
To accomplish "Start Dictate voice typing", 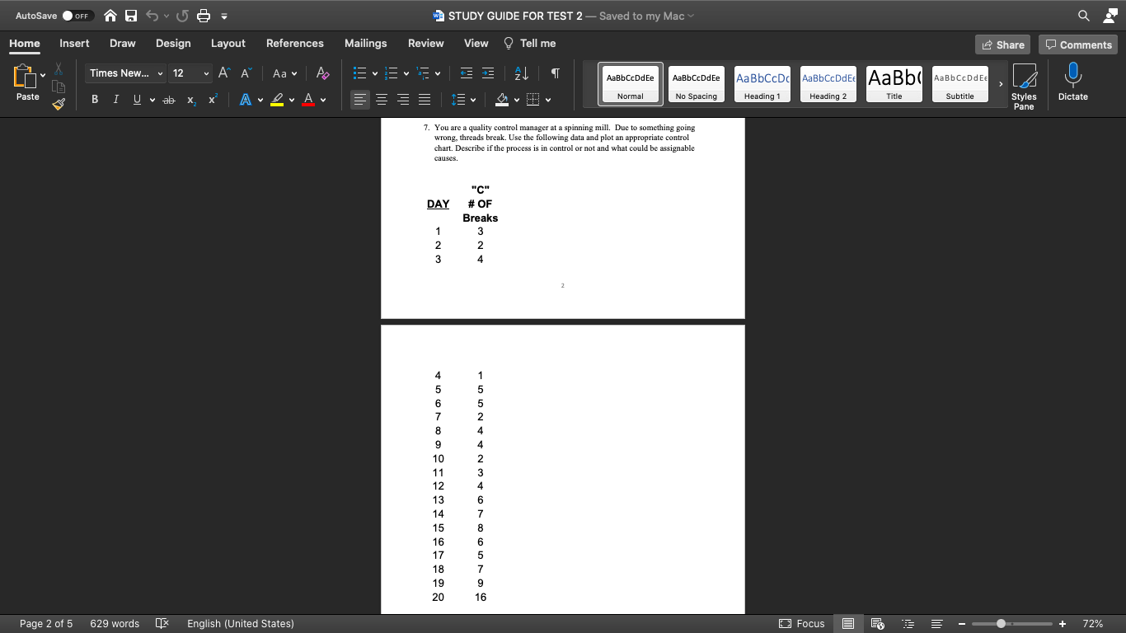I will click(x=1072, y=82).
